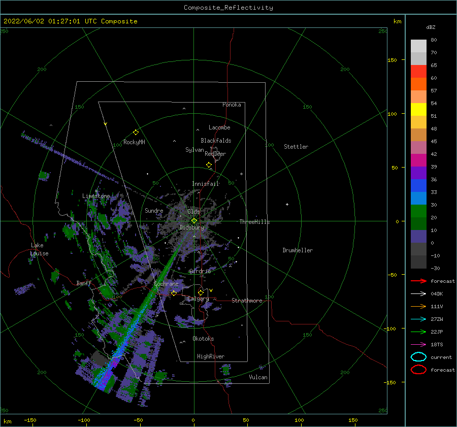Select the orange 57–60 dBZ color swatch
The width and height of the screenshot is (457, 427).
coord(418,84)
